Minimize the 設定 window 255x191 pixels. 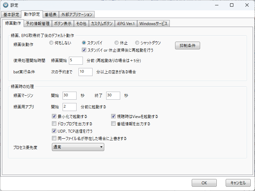pos(217,5)
